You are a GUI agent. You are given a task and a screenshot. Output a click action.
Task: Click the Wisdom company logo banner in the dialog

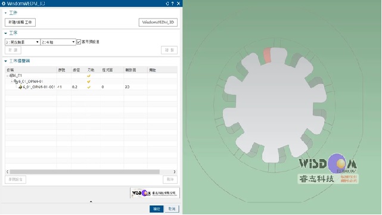[155, 193]
